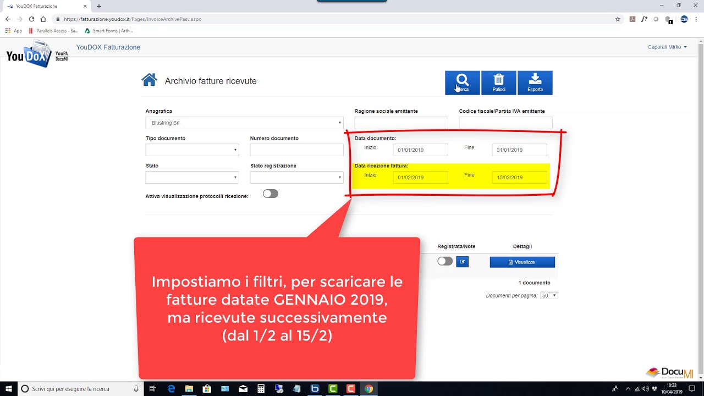Open Windows Start menu
Image resolution: width=704 pixels, height=396 pixels.
coord(9,389)
